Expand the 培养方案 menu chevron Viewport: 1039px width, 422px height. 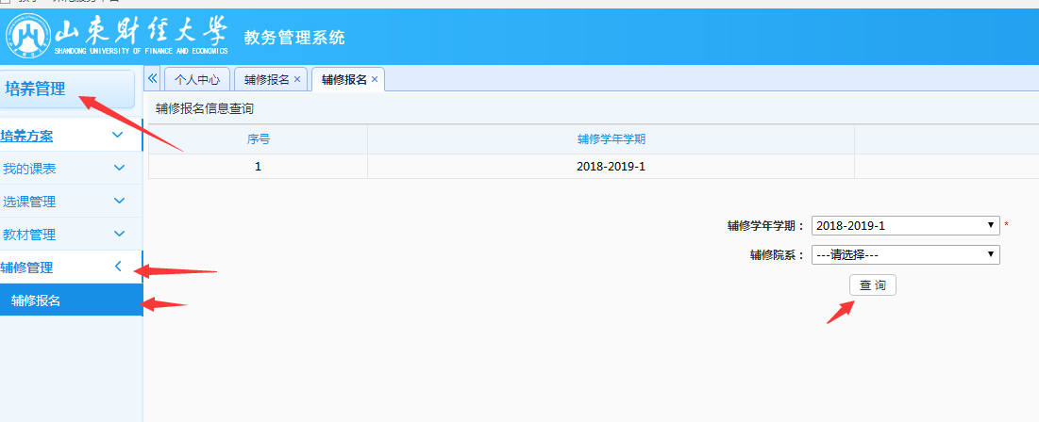point(118,136)
